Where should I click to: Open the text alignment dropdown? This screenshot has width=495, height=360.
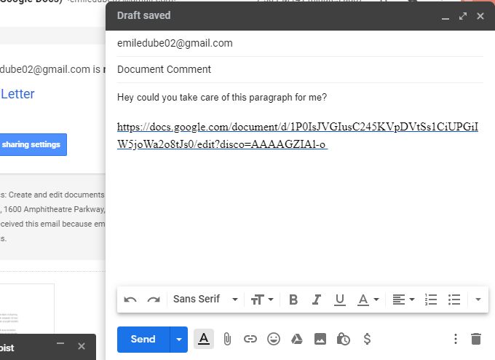(x=403, y=300)
